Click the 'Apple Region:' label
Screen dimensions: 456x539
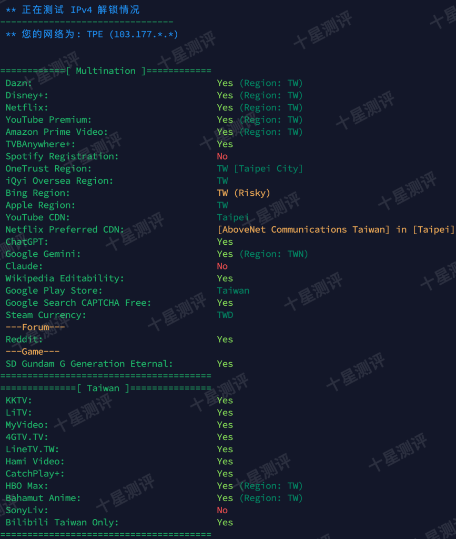point(40,205)
